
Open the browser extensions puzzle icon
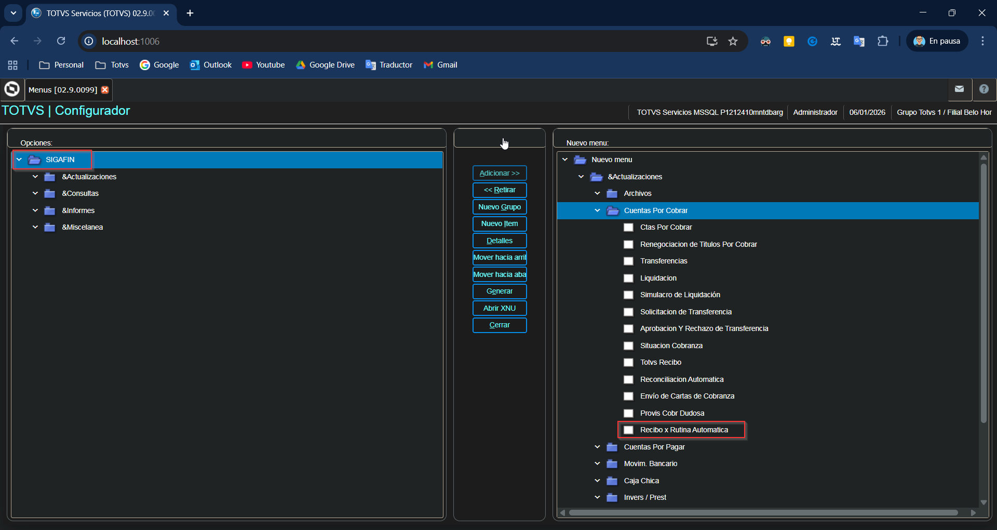coord(882,41)
